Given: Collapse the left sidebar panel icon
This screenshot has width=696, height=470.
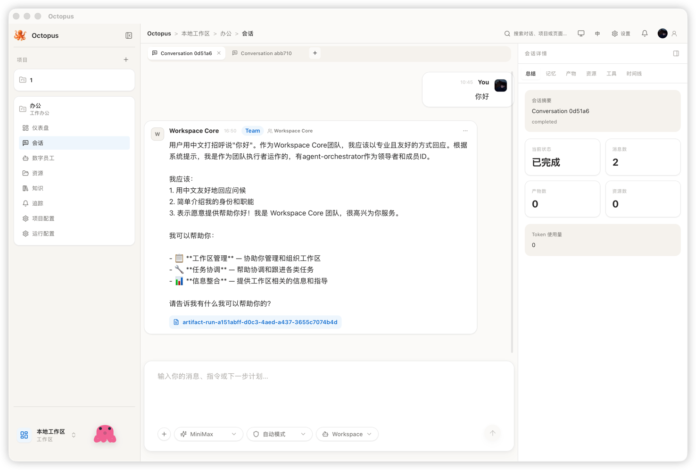Looking at the screenshot, I should [129, 35].
